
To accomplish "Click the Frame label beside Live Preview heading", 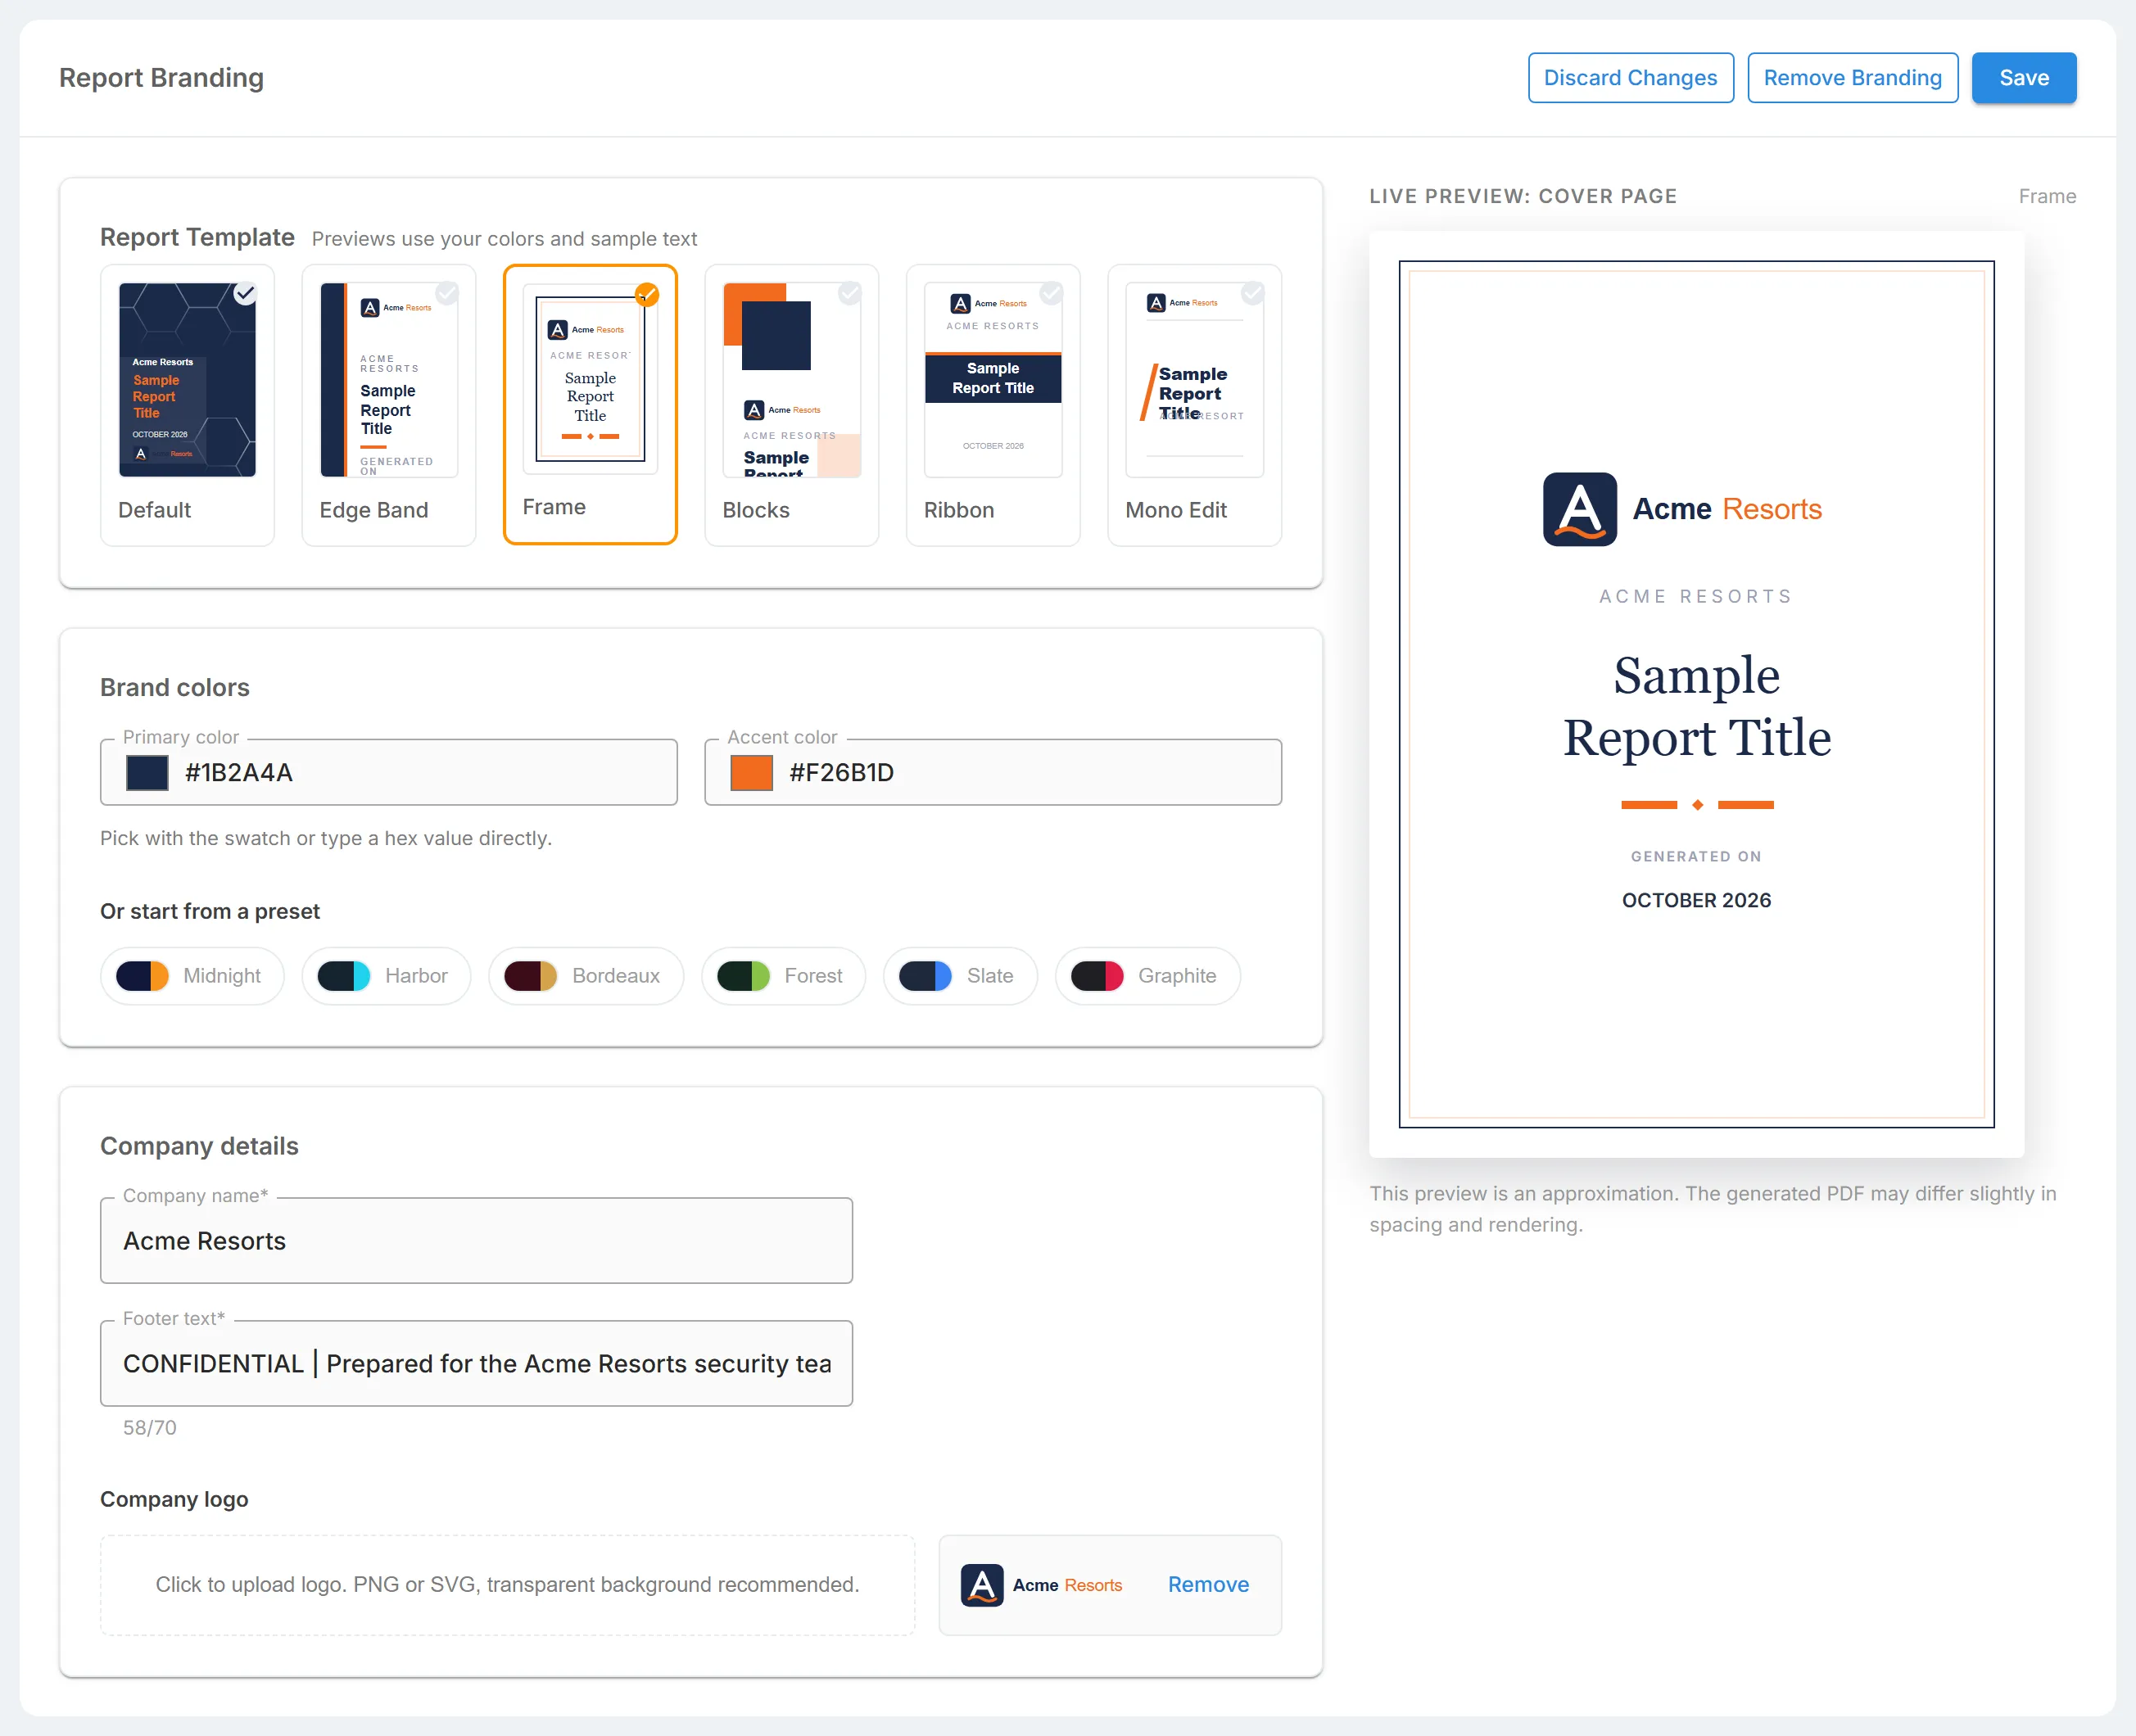I will (x=2047, y=197).
